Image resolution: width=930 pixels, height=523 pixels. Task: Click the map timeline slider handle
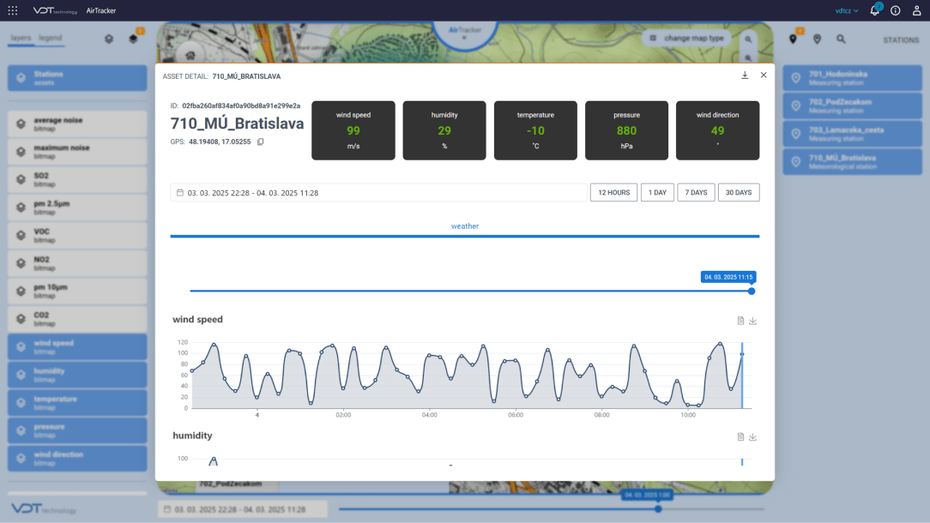tap(658, 508)
